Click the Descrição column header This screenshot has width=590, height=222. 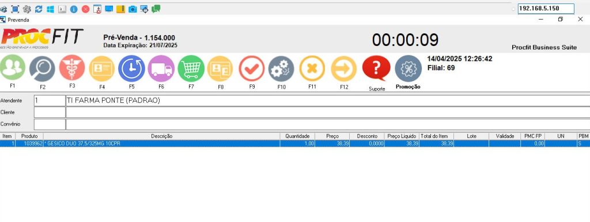tap(161, 136)
